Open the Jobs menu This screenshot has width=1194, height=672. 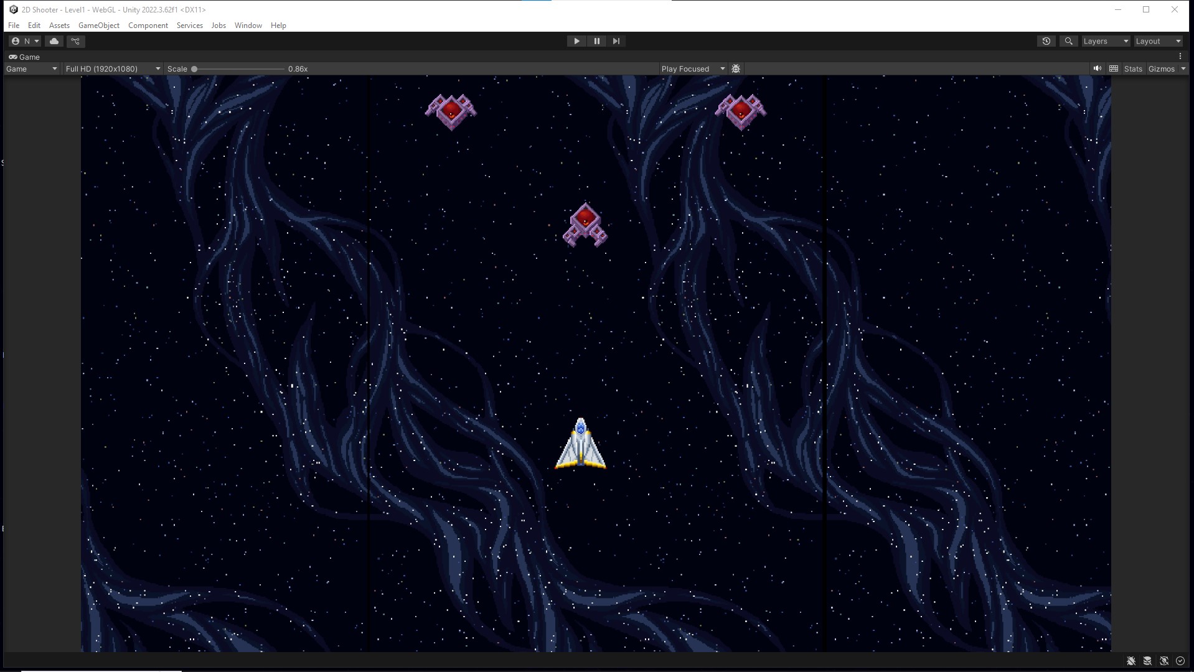click(219, 26)
